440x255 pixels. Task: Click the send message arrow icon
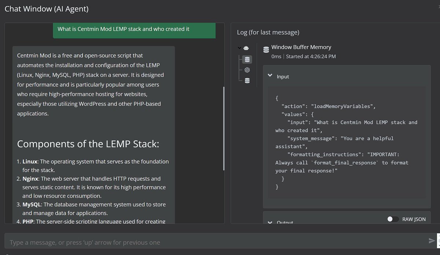pyautogui.click(x=432, y=241)
